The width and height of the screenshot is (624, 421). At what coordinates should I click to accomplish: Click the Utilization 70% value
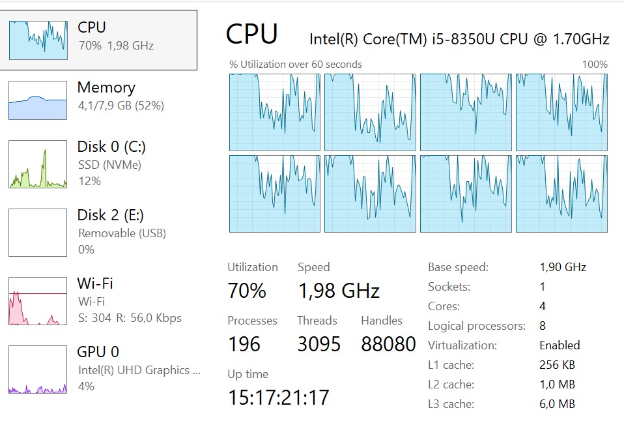pos(247,291)
